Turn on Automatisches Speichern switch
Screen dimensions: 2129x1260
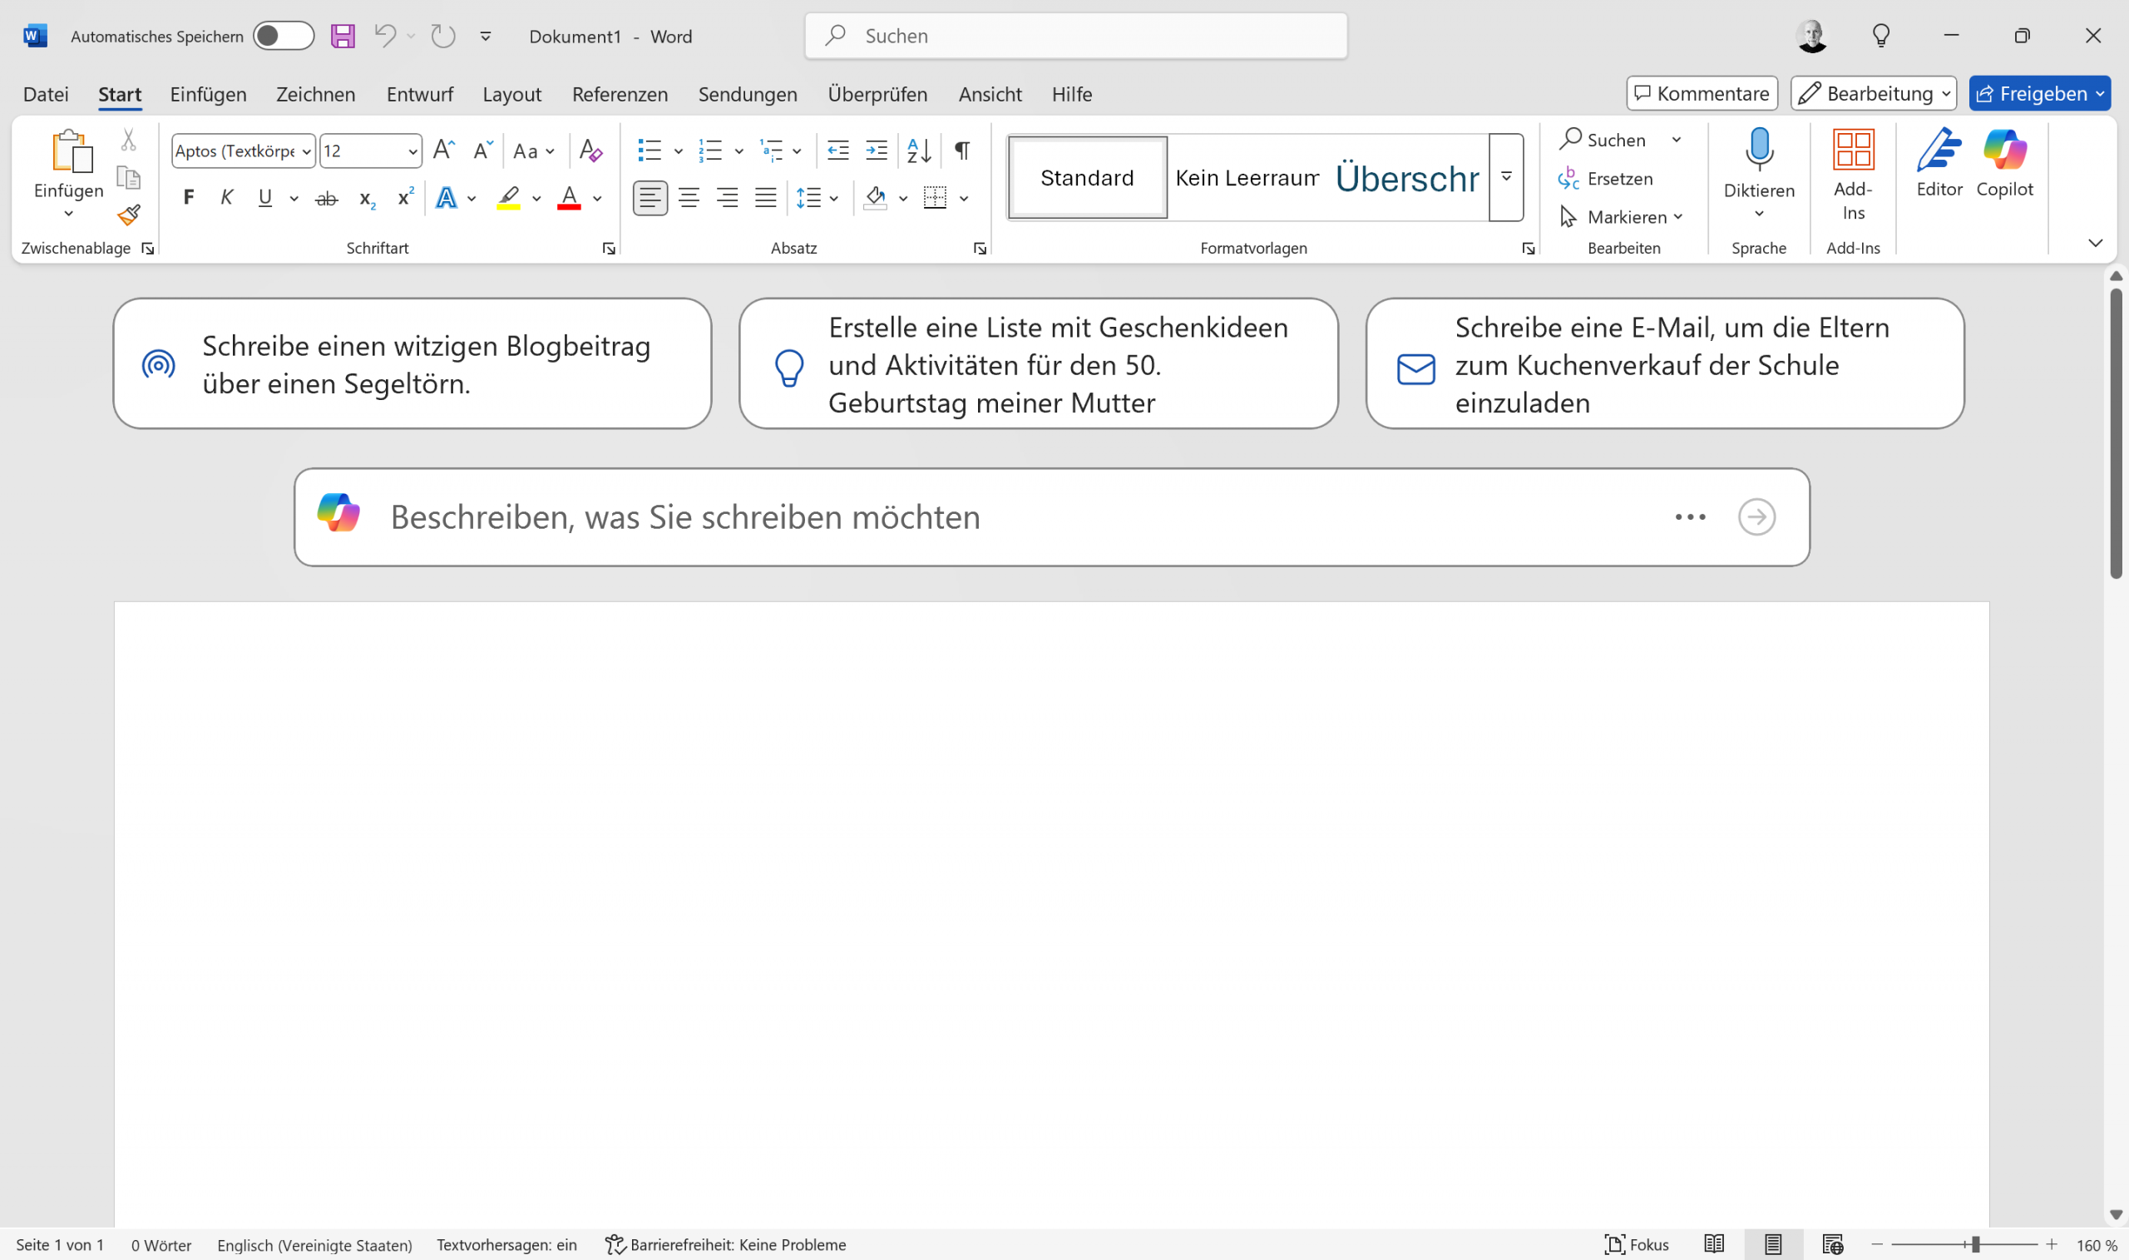(x=284, y=36)
